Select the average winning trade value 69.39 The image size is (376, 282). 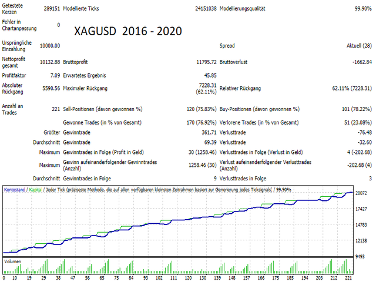210,142
